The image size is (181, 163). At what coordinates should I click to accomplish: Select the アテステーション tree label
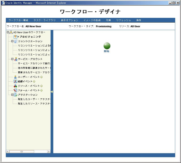[x=28, y=95]
